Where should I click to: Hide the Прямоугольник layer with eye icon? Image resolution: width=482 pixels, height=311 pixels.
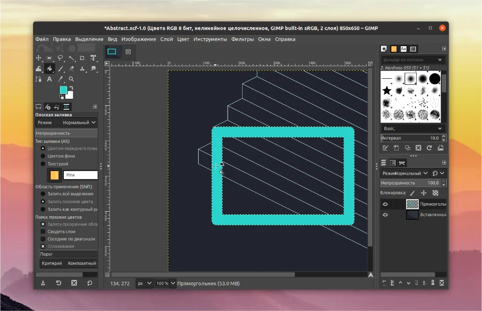385,204
